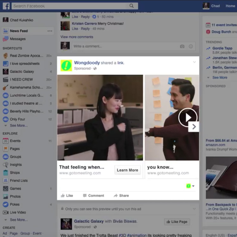Click Create Ad link

5,234
